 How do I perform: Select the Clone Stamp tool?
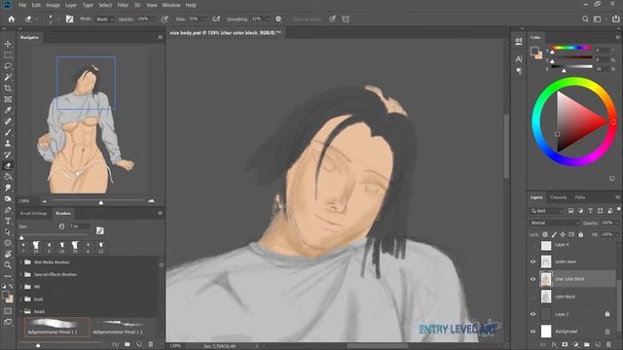(x=8, y=144)
